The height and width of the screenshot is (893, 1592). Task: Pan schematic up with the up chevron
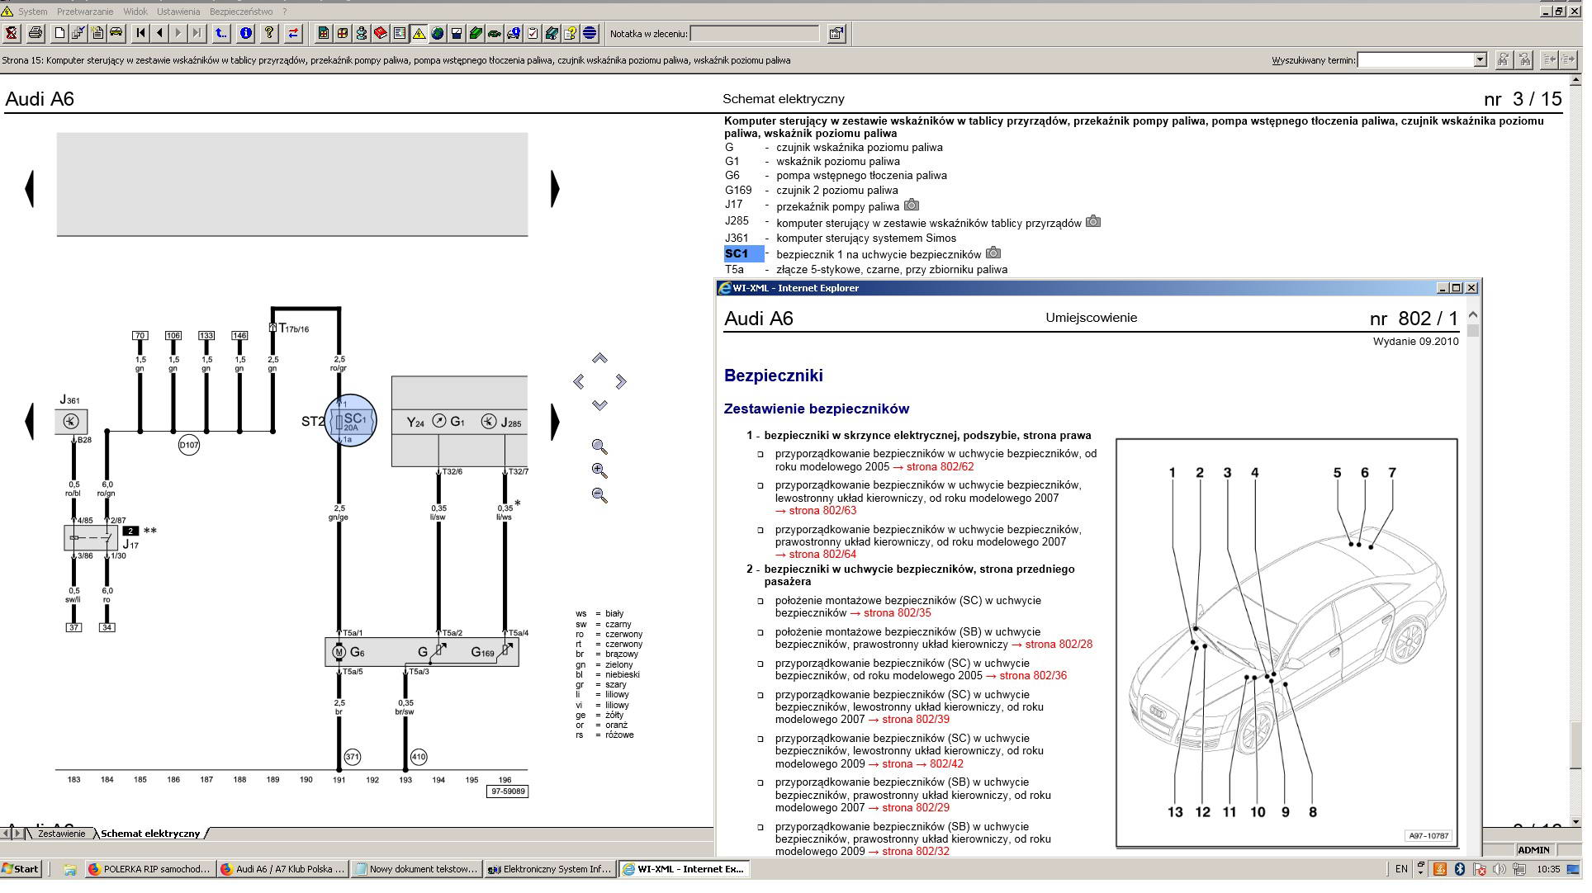coord(599,358)
